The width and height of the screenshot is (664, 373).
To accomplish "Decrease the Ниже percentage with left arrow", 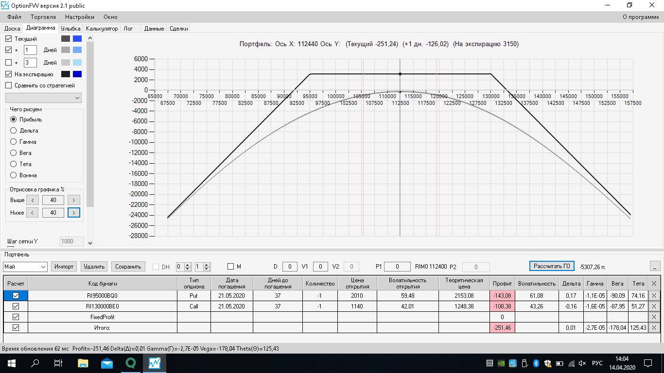I will point(32,213).
